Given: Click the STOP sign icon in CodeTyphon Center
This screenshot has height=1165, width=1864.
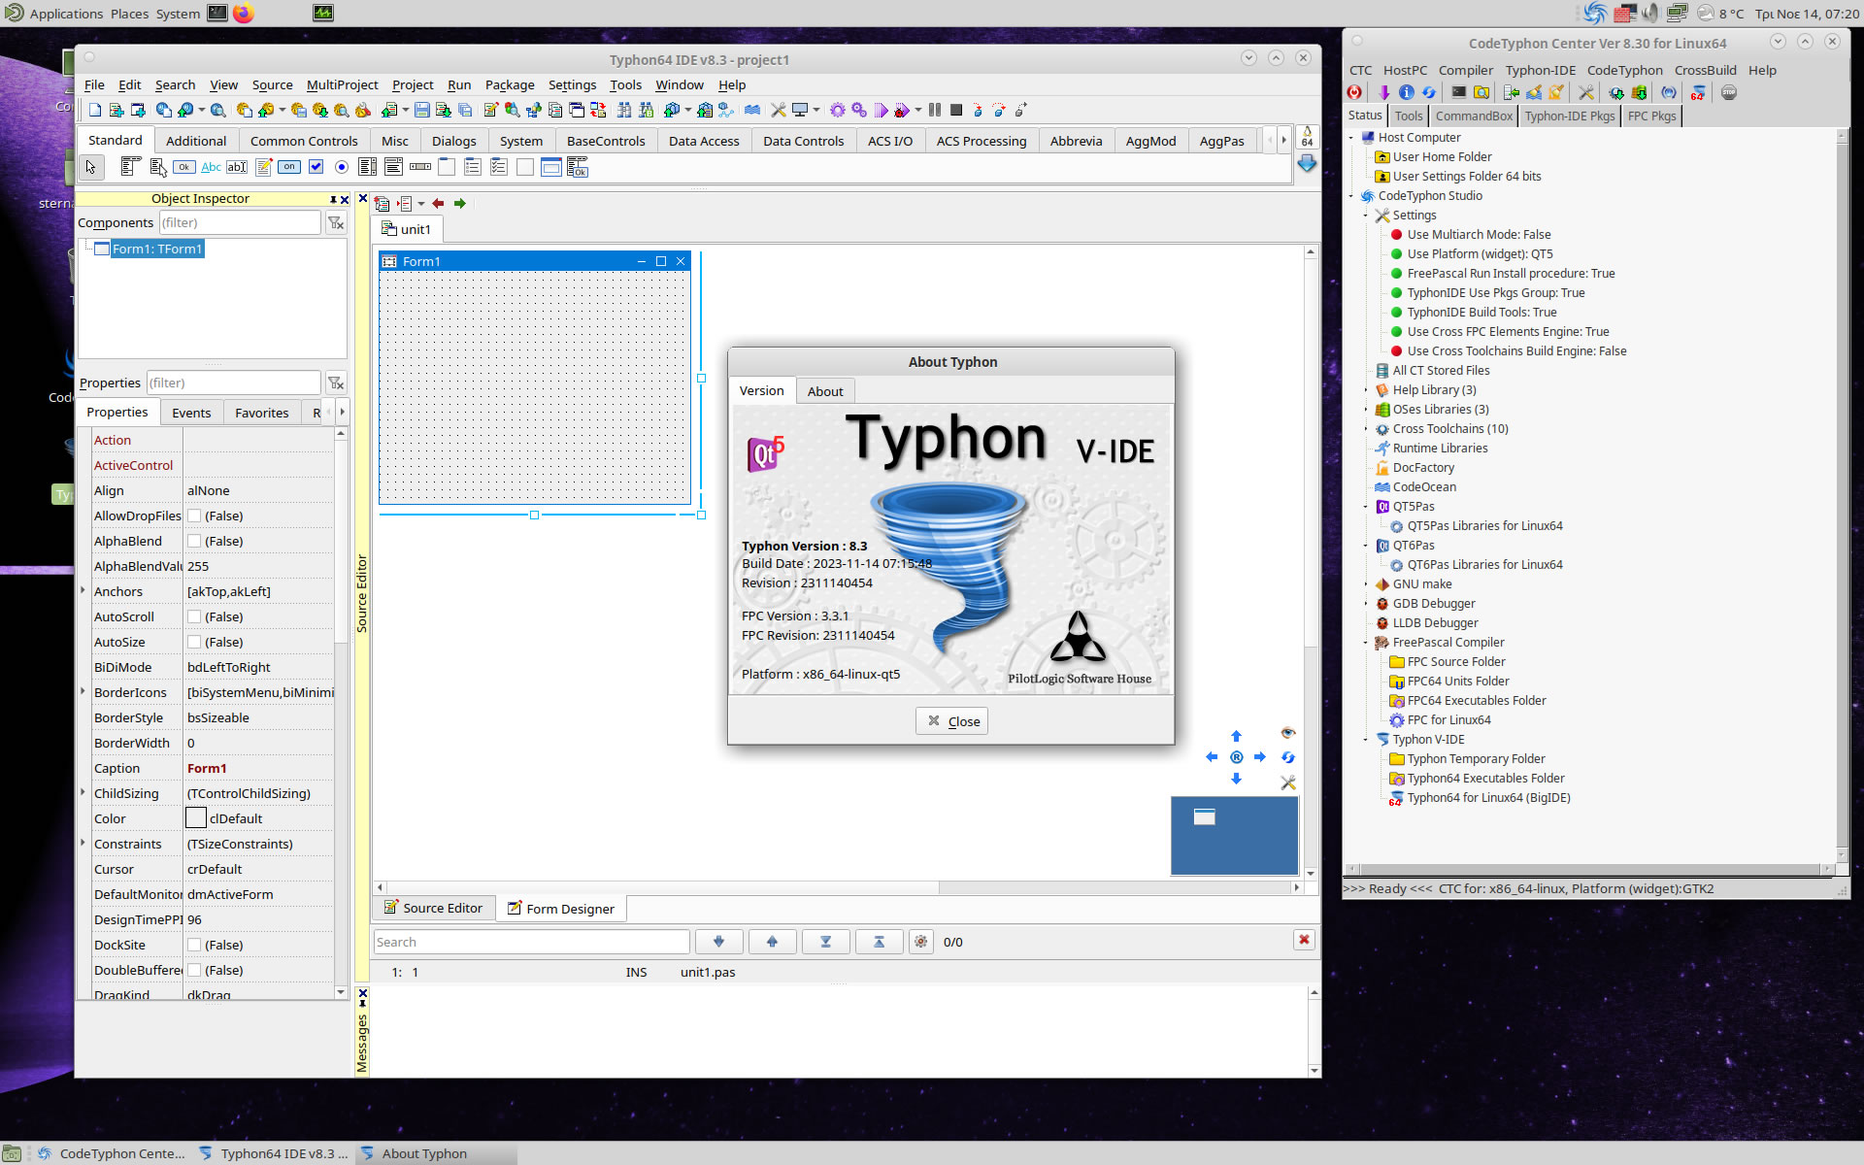Looking at the screenshot, I should coord(1729,92).
